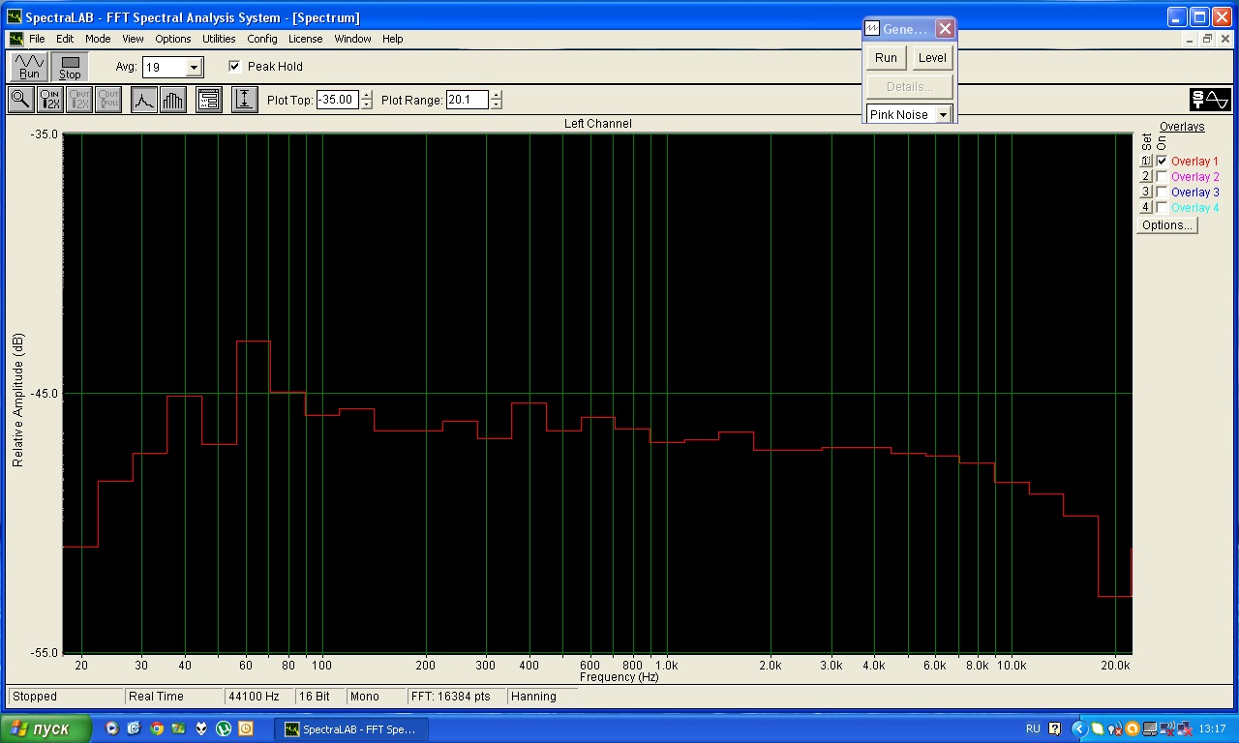1239x743 pixels.
Task: Open the Config menu
Action: 261,39
